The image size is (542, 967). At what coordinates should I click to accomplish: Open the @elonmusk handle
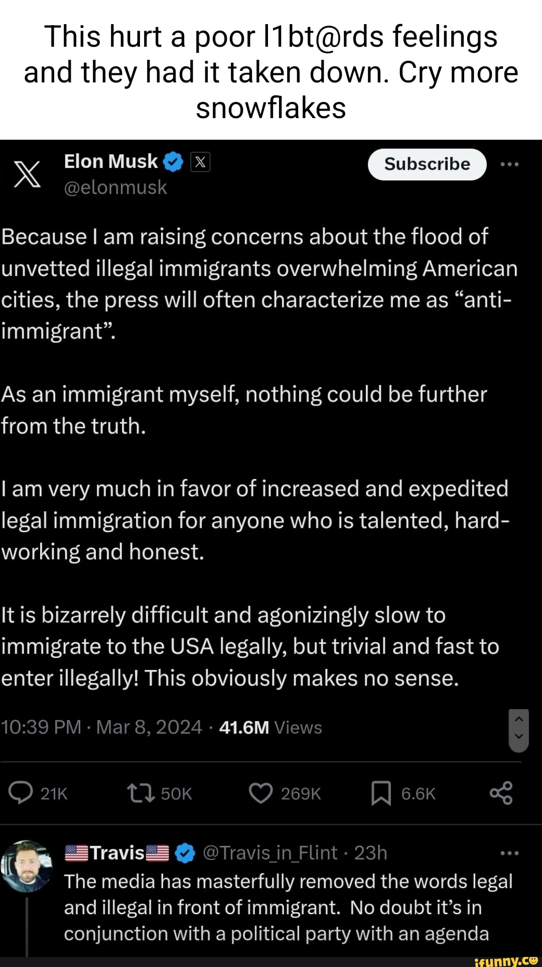115,187
